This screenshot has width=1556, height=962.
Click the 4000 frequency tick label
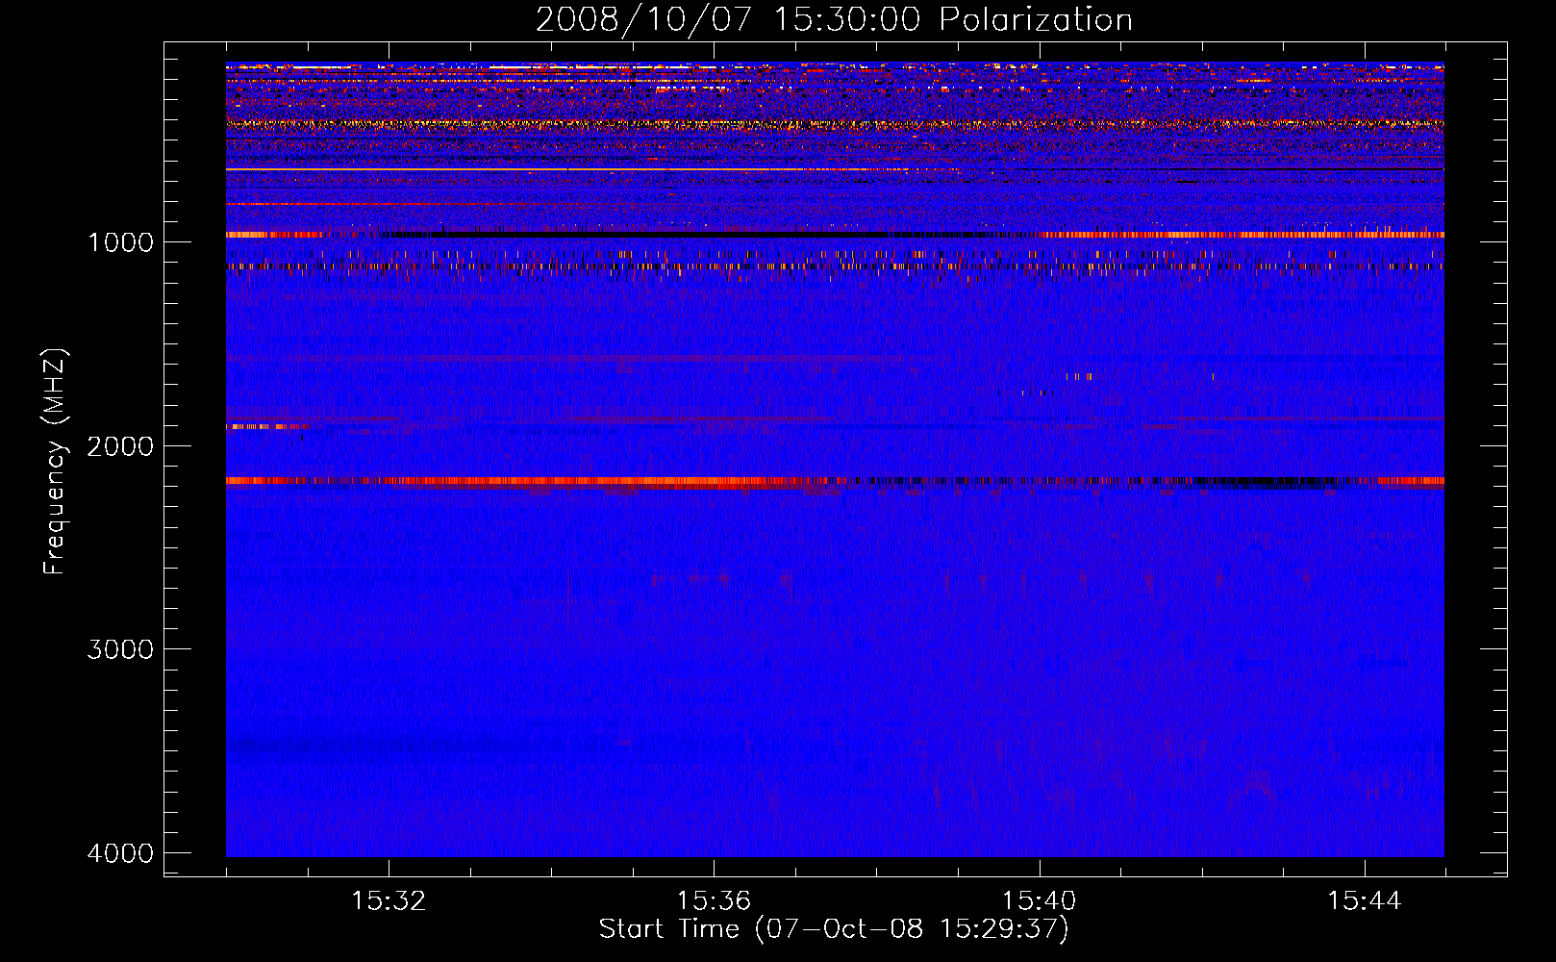click(x=120, y=853)
